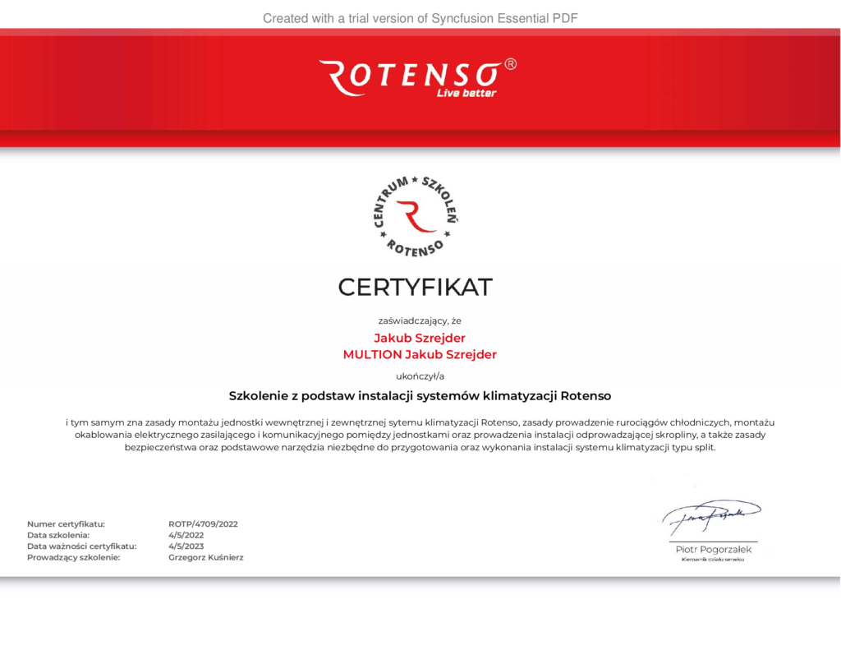The height and width of the screenshot is (650, 841).
Task: Click the company name "MULTION Jakub Szrejder"
Action: [x=420, y=355]
